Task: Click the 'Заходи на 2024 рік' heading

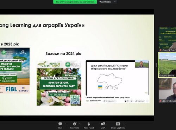Action: tap(63, 54)
